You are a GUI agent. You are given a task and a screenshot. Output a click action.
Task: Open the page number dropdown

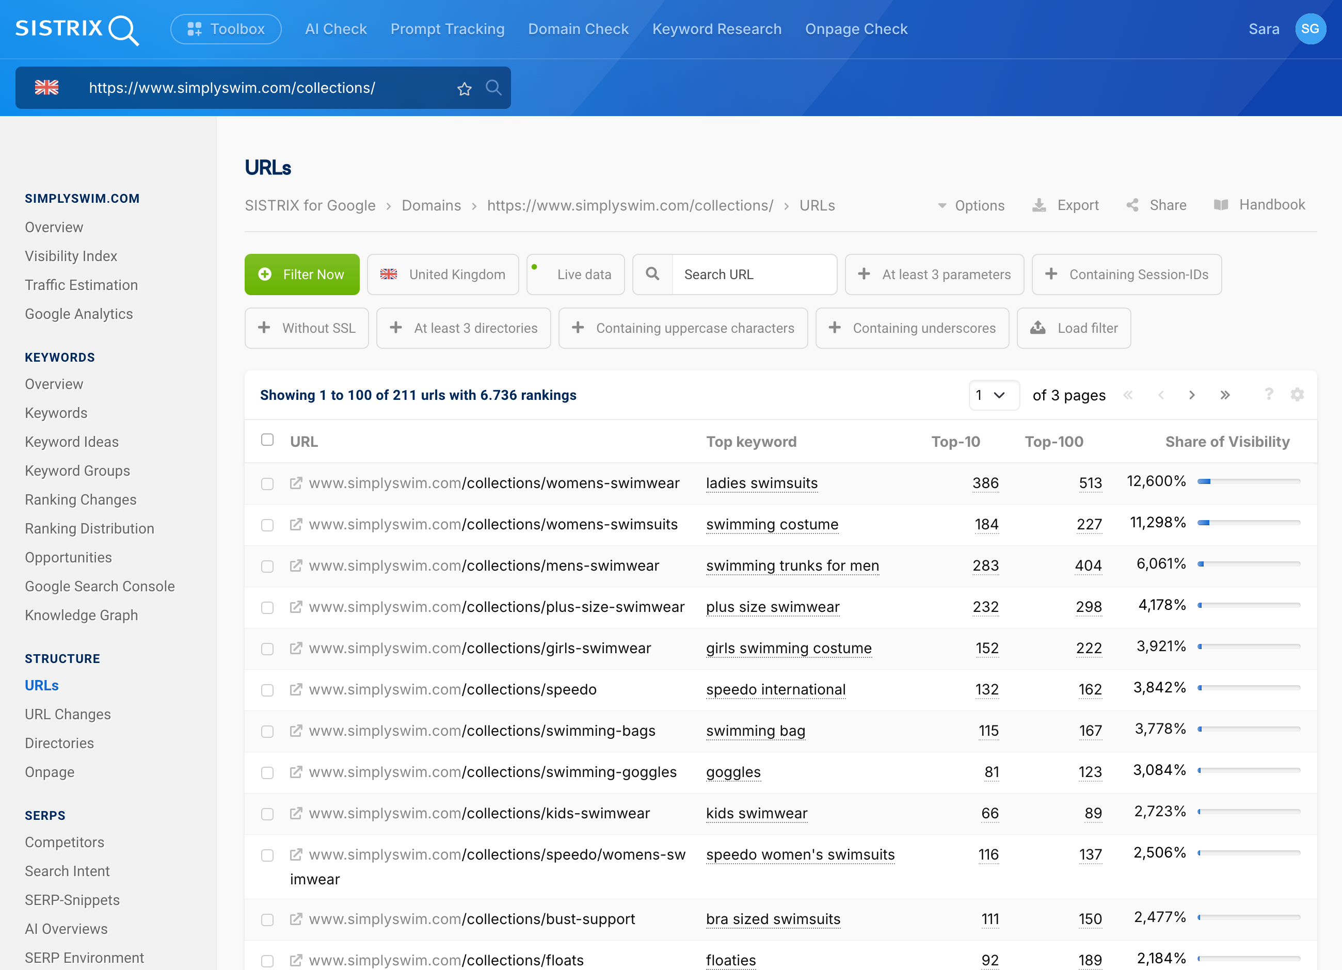994,395
